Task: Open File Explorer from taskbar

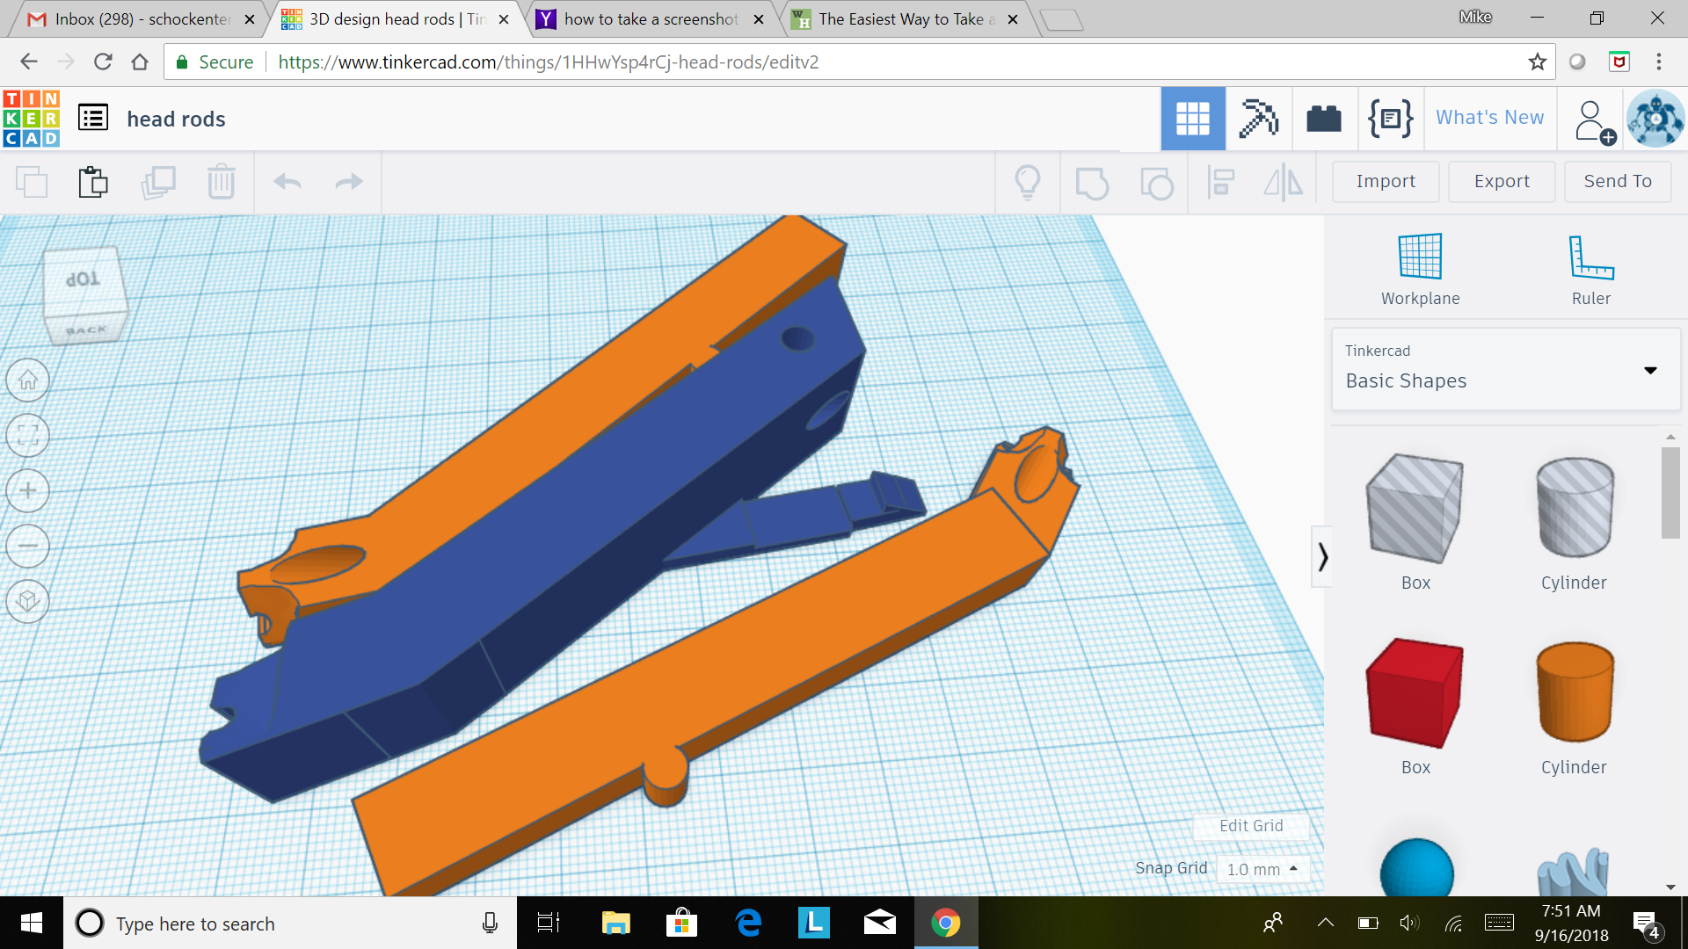Action: [x=615, y=923]
